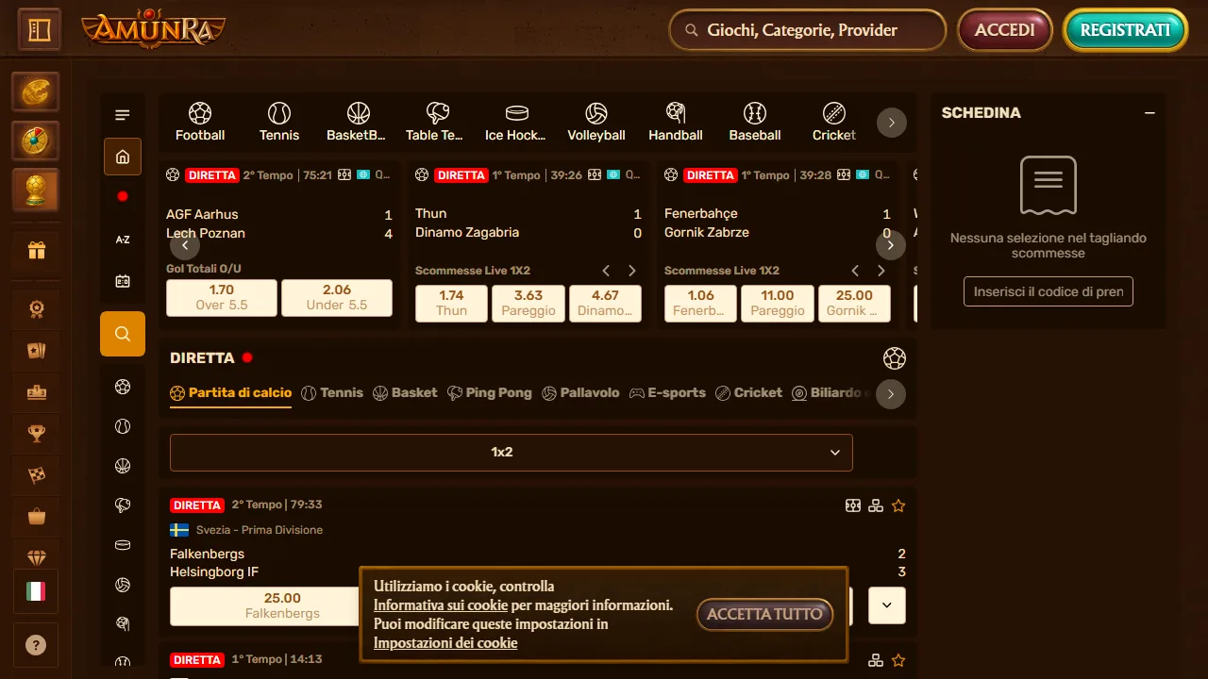This screenshot has height=679, width=1208.
Task: Accept all cookies with ACCETTA TUTTO
Action: click(765, 614)
